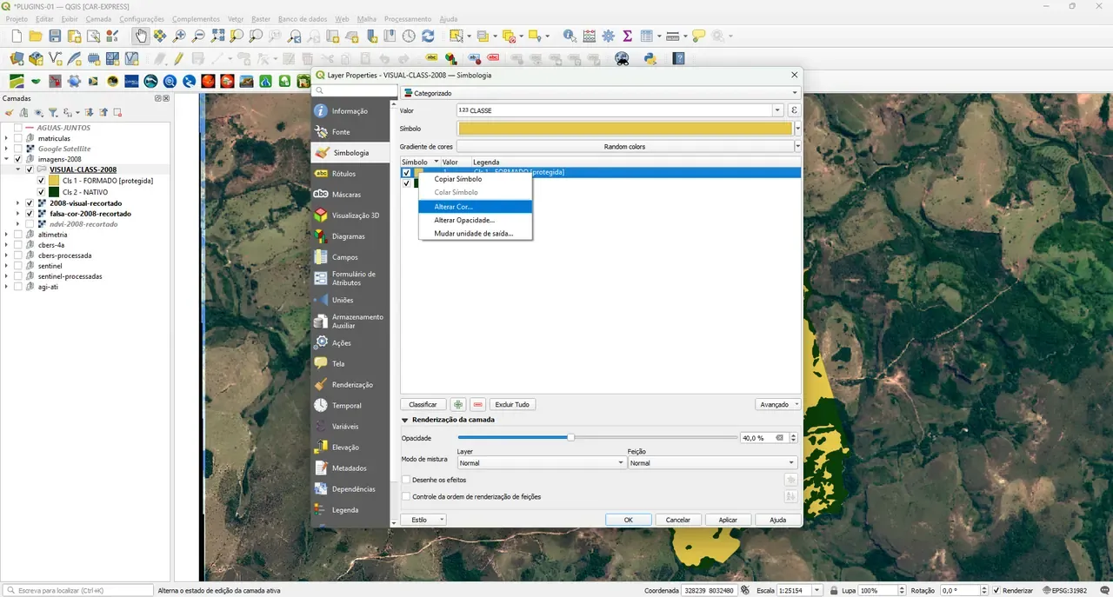Click the Map Tips speech bubble icon
Image resolution: width=1113 pixels, height=597 pixels.
698,36
